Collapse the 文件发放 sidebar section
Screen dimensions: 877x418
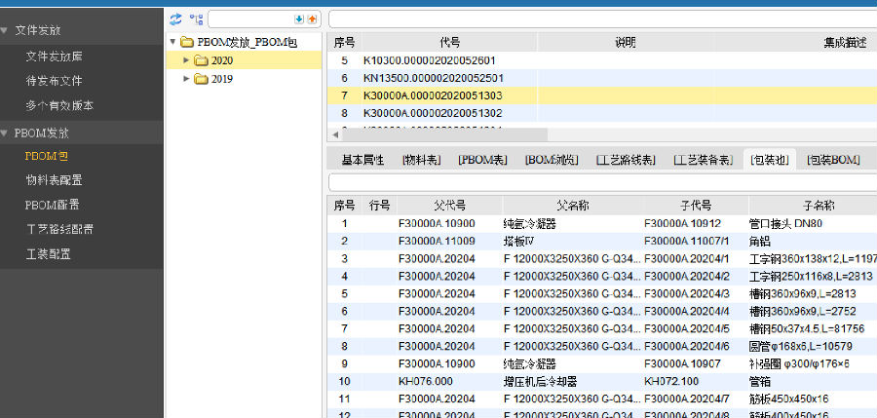coord(6,30)
